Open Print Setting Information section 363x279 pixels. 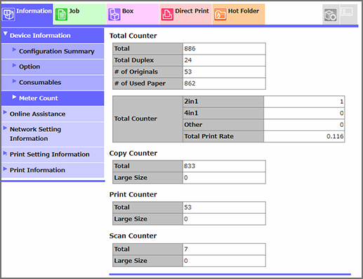point(53,154)
